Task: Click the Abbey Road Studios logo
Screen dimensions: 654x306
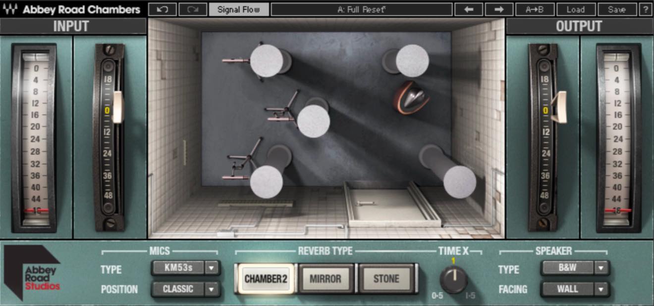Action: 32,272
